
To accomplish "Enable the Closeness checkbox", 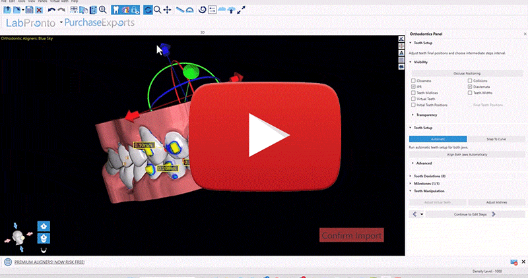I will pos(413,80).
